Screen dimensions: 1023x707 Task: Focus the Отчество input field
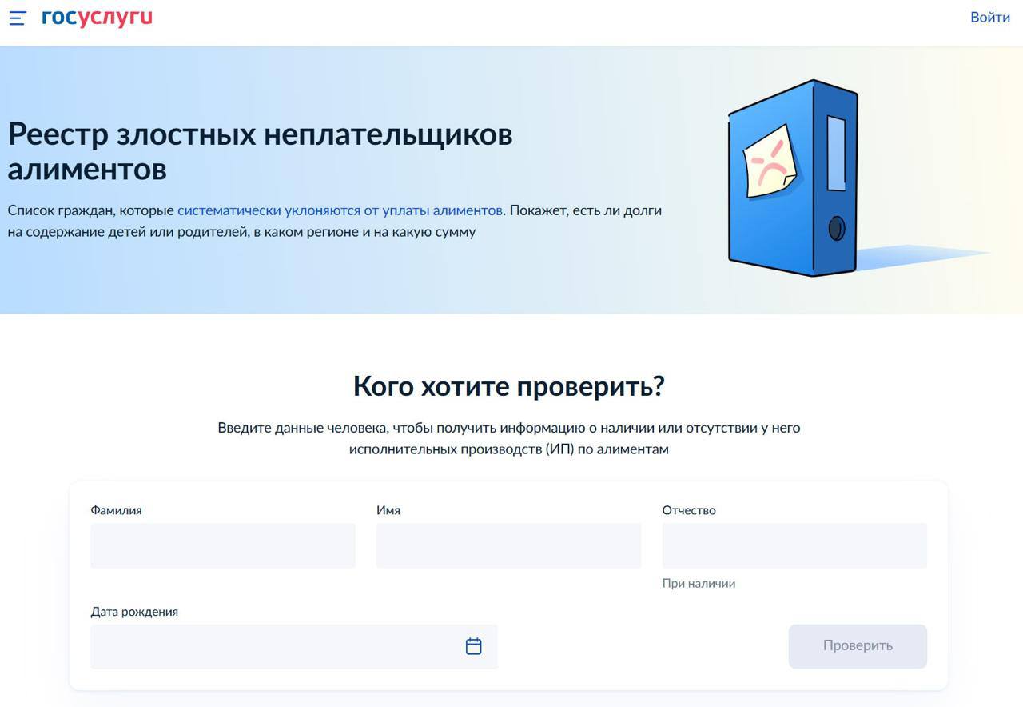pyautogui.click(x=794, y=546)
